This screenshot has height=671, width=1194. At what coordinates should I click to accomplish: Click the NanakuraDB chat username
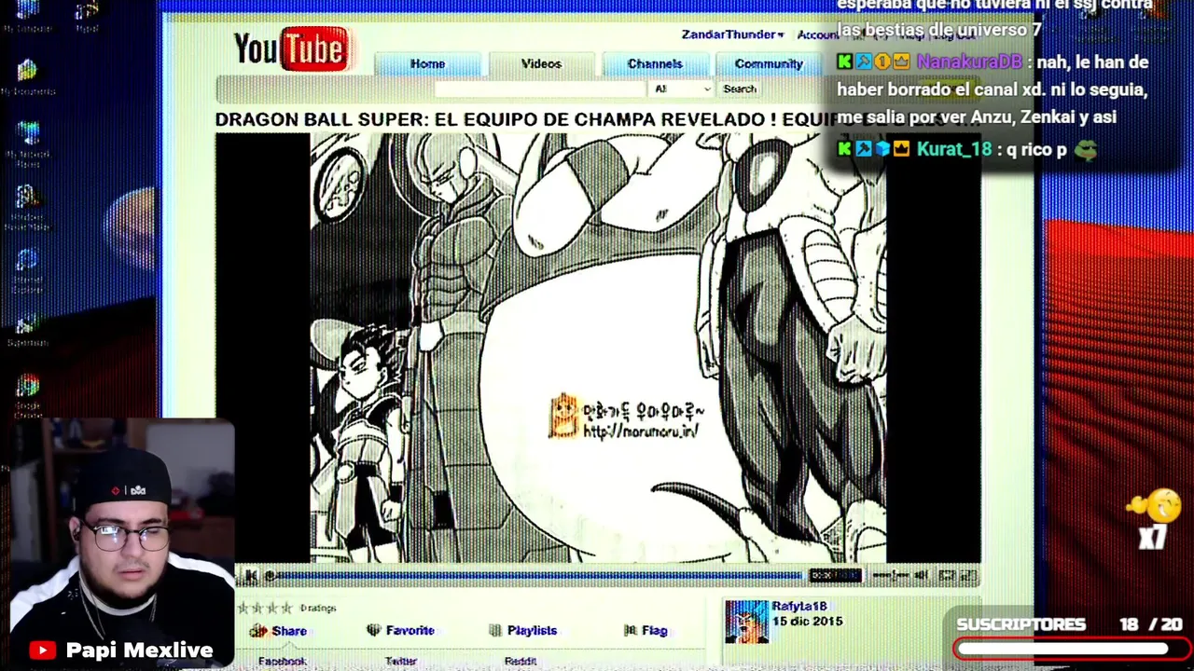pos(969,62)
